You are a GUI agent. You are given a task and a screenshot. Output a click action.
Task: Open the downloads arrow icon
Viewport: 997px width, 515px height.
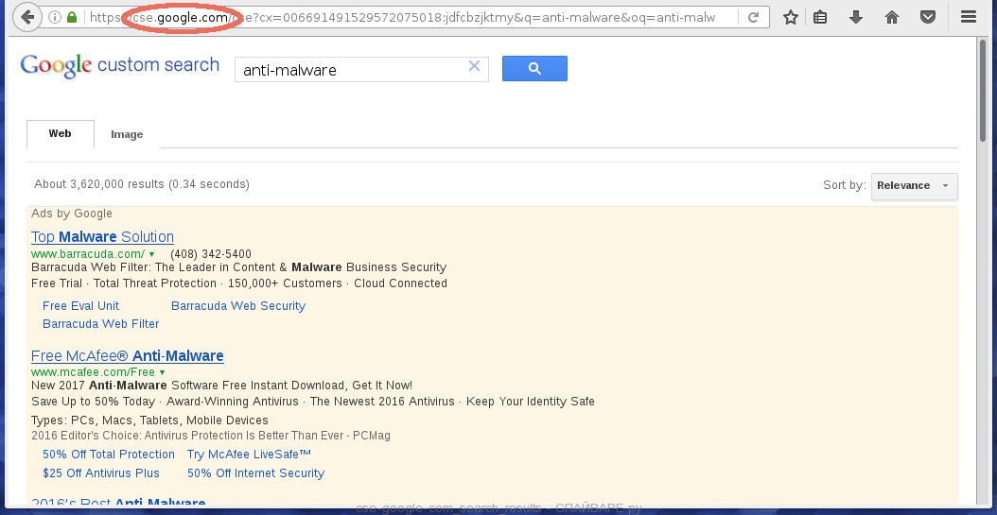[x=856, y=17]
